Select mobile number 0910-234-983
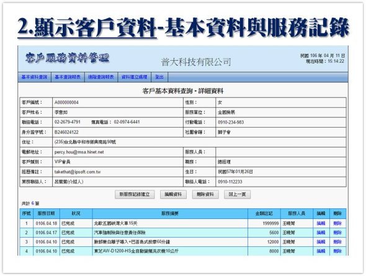The image size is (366, 276). pyautogui.click(x=231, y=122)
